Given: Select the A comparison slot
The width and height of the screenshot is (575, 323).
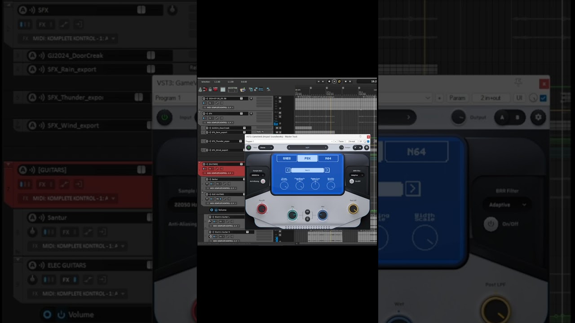Looking at the screenshot, I should pyautogui.click(x=355, y=148).
